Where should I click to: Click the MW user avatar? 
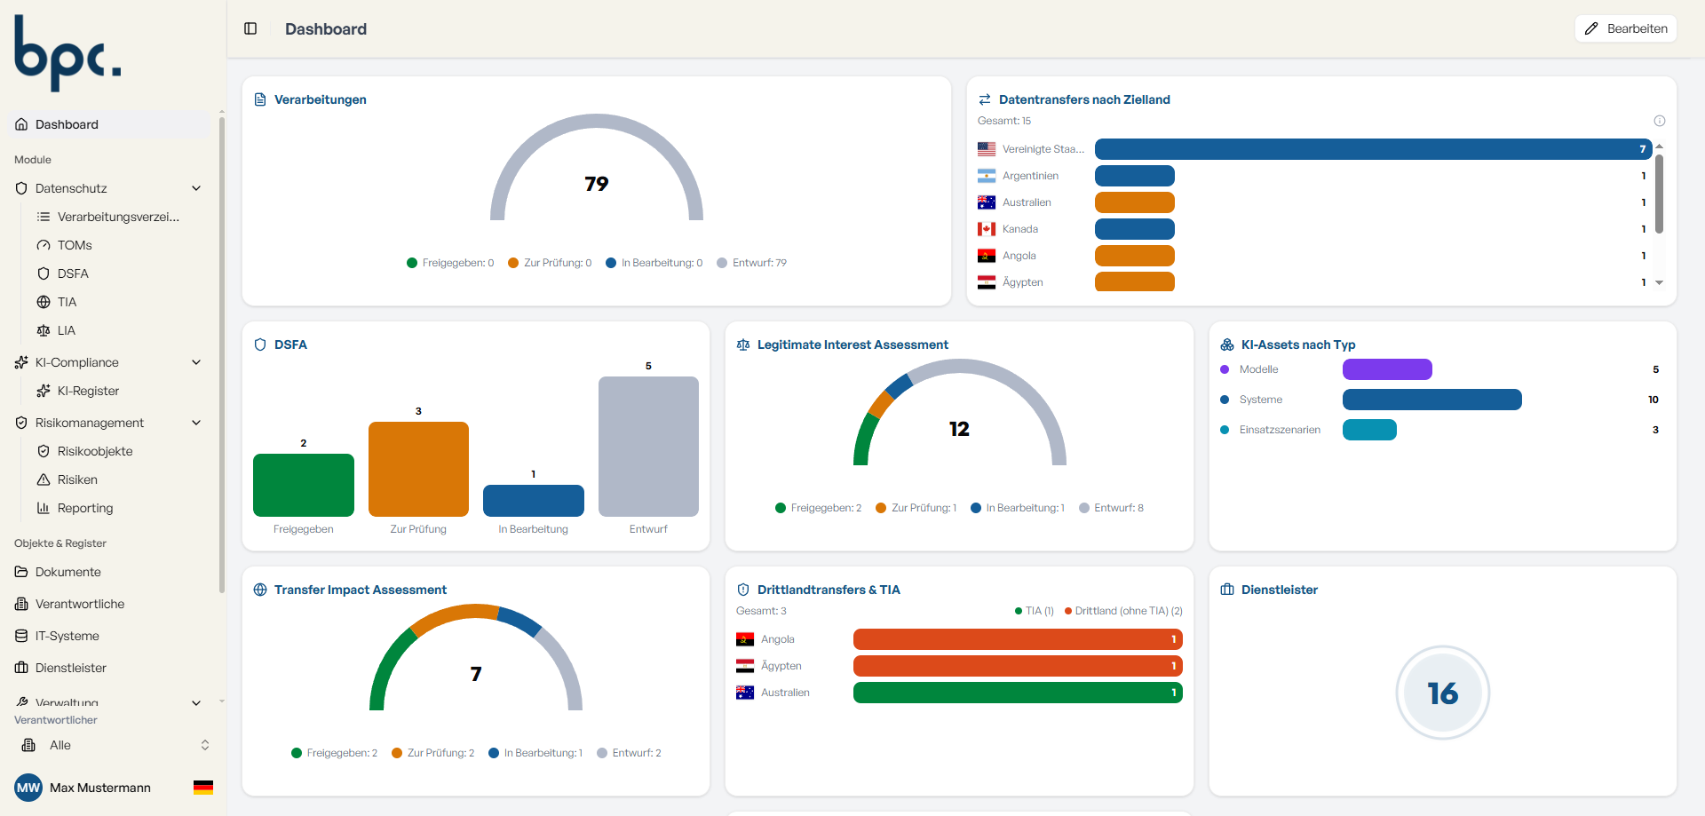28,788
